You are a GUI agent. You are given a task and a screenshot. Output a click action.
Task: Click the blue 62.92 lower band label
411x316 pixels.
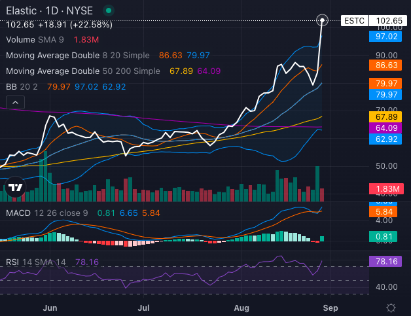(385, 139)
